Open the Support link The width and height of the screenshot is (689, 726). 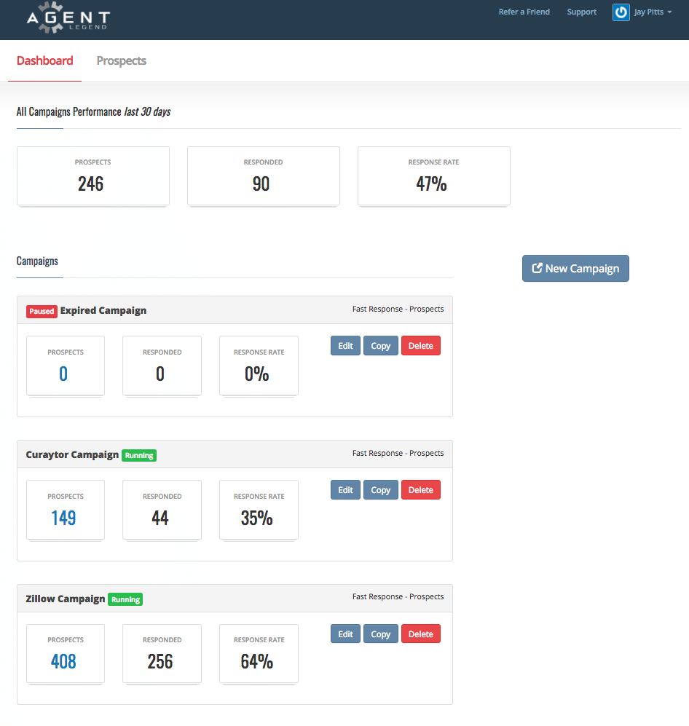pyautogui.click(x=581, y=12)
